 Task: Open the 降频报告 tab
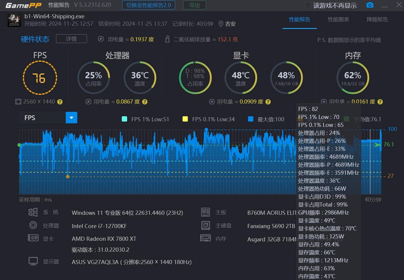(377, 20)
